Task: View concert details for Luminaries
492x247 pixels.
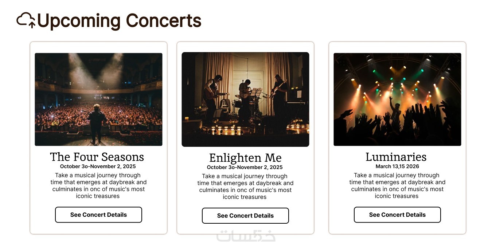Action: [397, 215]
